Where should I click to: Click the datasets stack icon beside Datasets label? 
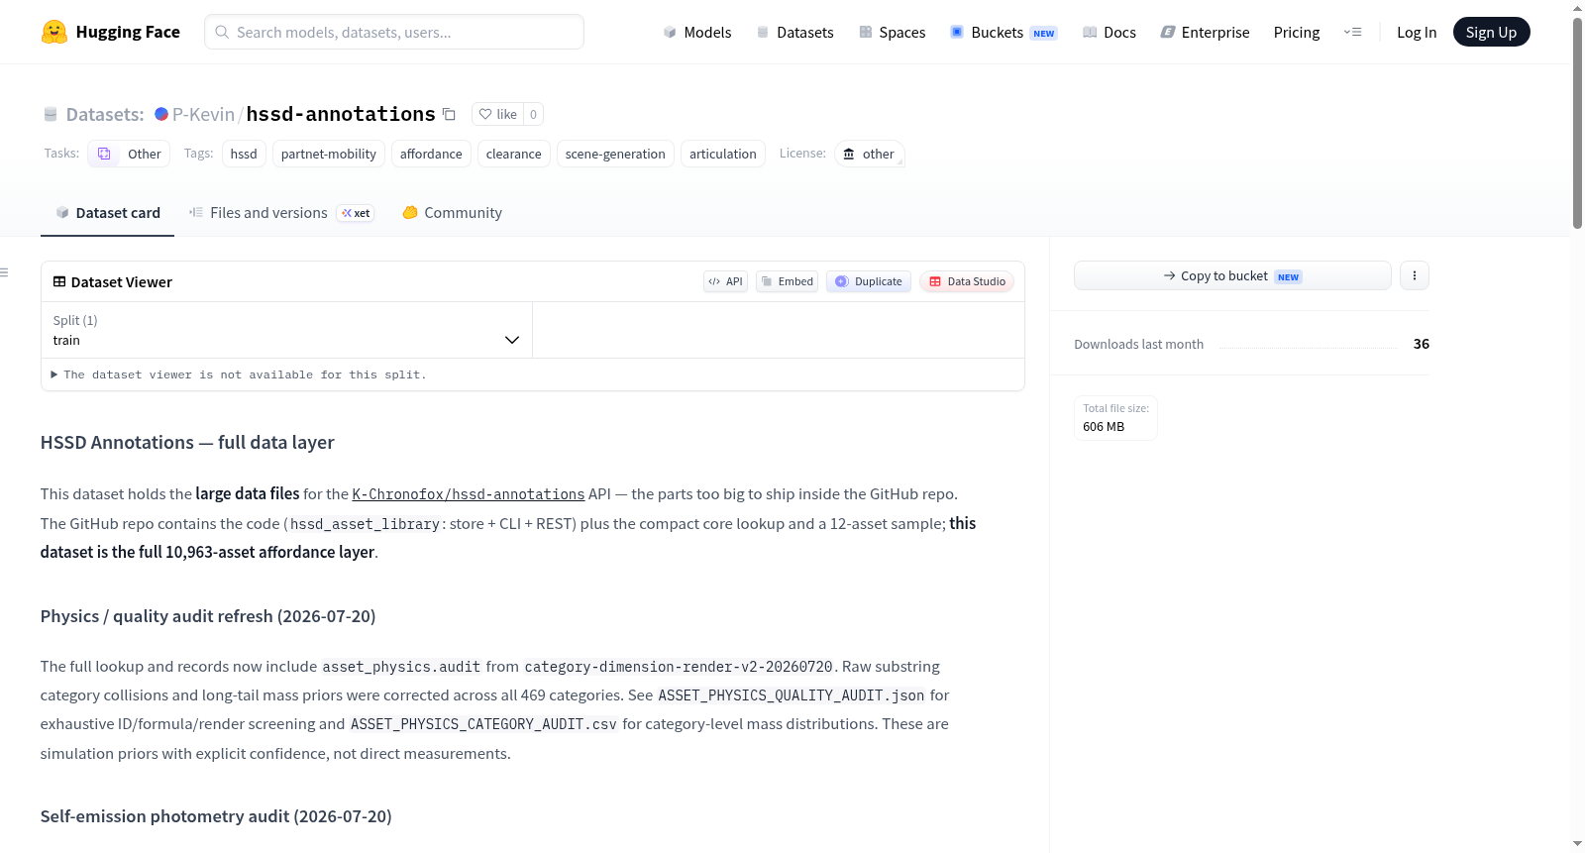(x=51, y=114)
